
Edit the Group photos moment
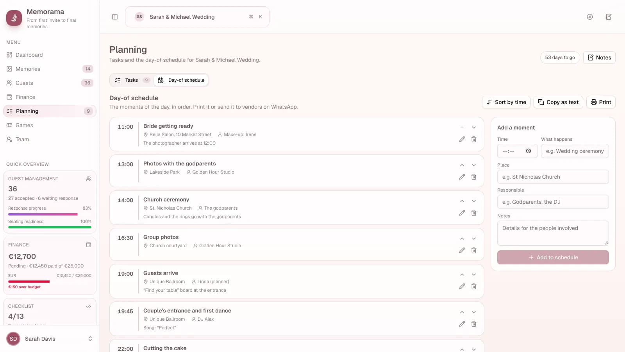[x=462, y=250]
